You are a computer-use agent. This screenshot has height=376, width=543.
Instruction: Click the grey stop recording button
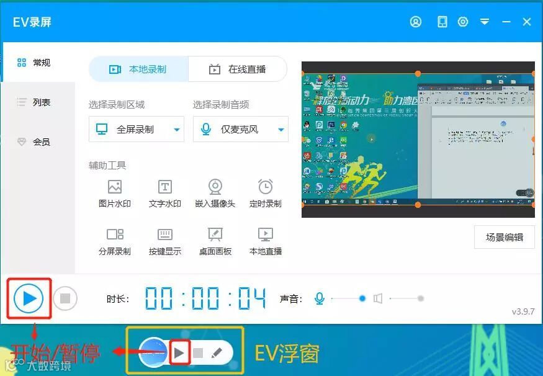pos(65,298)
